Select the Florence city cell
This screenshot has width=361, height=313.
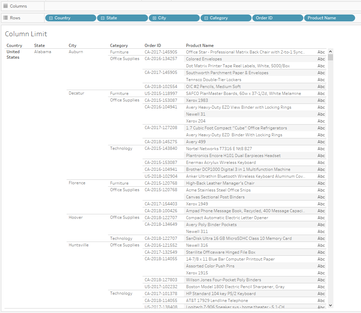coord(77,183)
